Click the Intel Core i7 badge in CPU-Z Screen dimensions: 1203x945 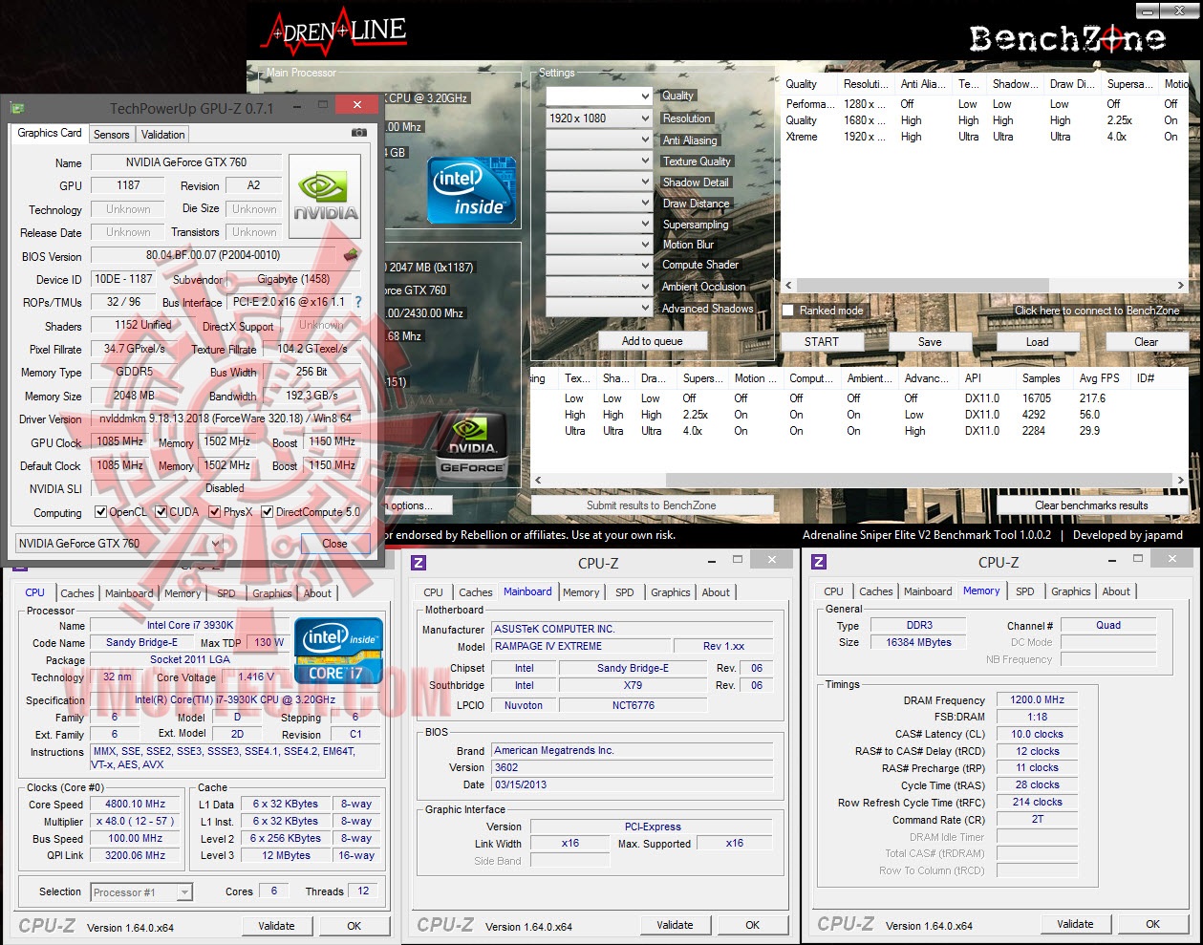338,651
